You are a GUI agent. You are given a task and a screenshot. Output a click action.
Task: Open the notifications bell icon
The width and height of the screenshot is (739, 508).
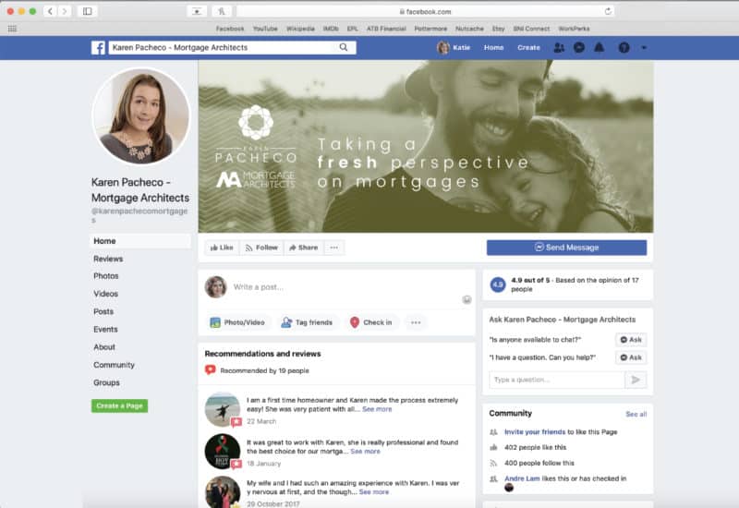(600, 47)
